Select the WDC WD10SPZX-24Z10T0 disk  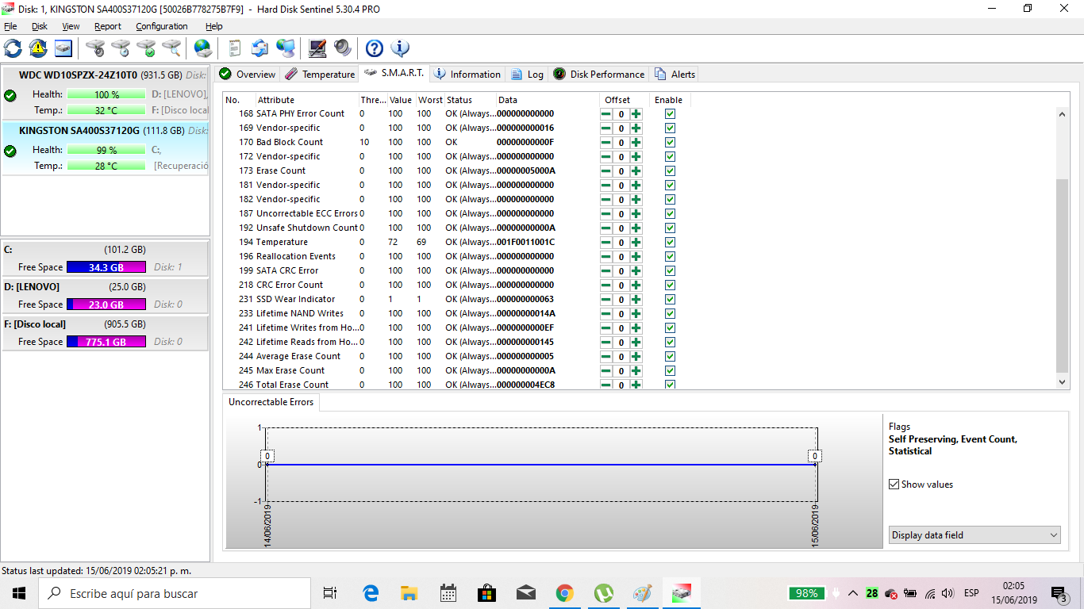(105, 93)
